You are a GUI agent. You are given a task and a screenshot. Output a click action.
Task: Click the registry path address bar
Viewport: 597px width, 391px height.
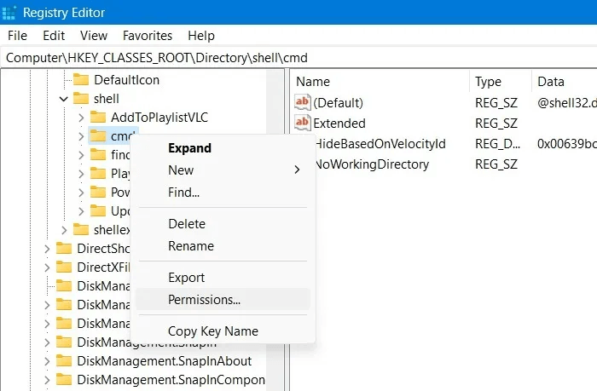[x=298, y=58]
